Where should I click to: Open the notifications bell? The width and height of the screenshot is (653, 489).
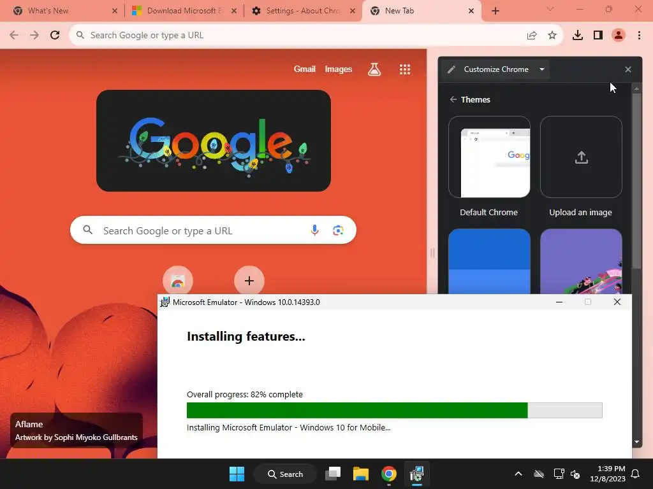pyautogui.click(x=636, y=474)
